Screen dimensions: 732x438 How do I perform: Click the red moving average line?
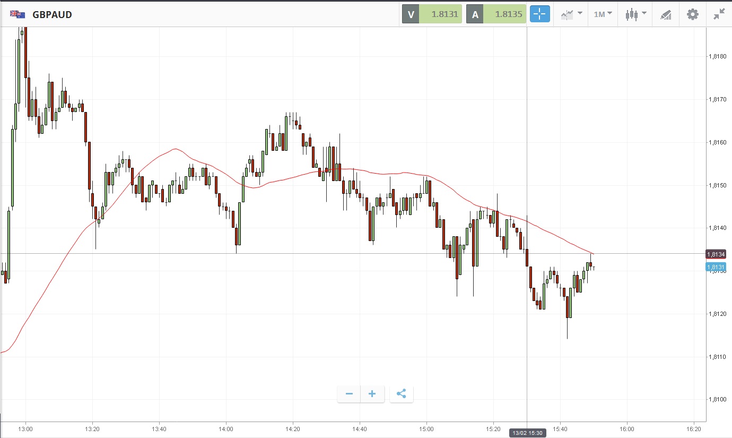(175, 149)
